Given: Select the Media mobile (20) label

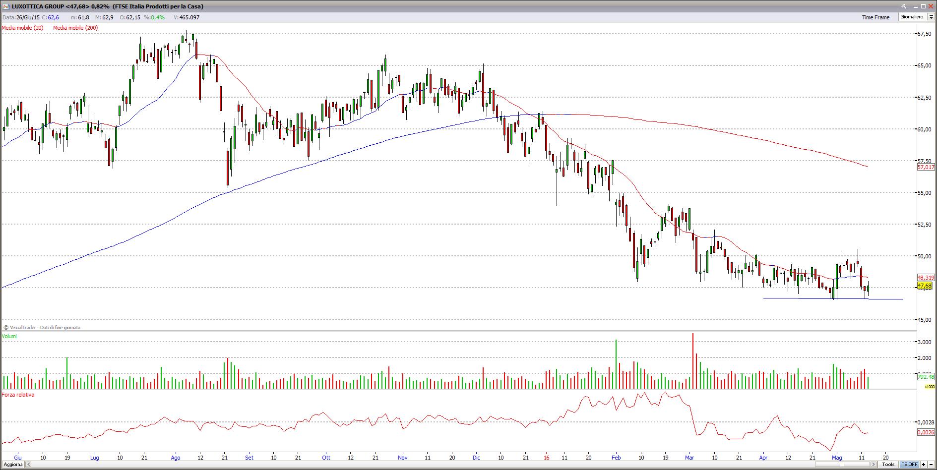Looking at the screenshot, I should coord(23,28).
